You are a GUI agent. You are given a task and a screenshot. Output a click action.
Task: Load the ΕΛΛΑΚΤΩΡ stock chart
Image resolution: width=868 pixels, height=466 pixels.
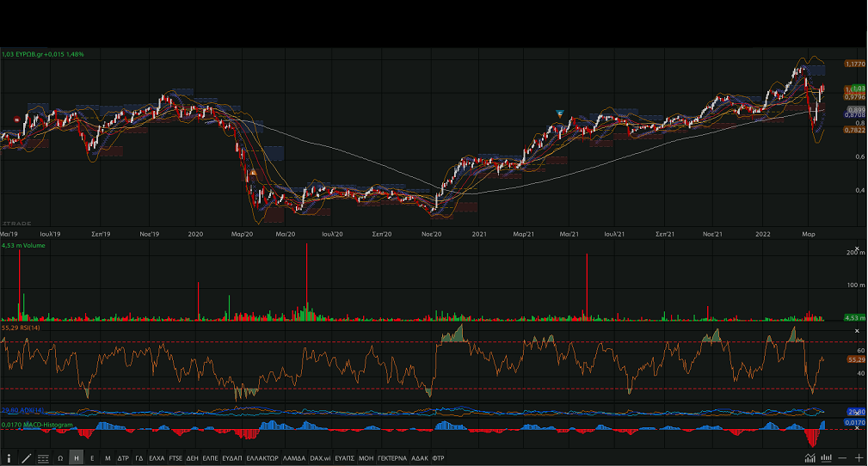[x=262, y=458]
